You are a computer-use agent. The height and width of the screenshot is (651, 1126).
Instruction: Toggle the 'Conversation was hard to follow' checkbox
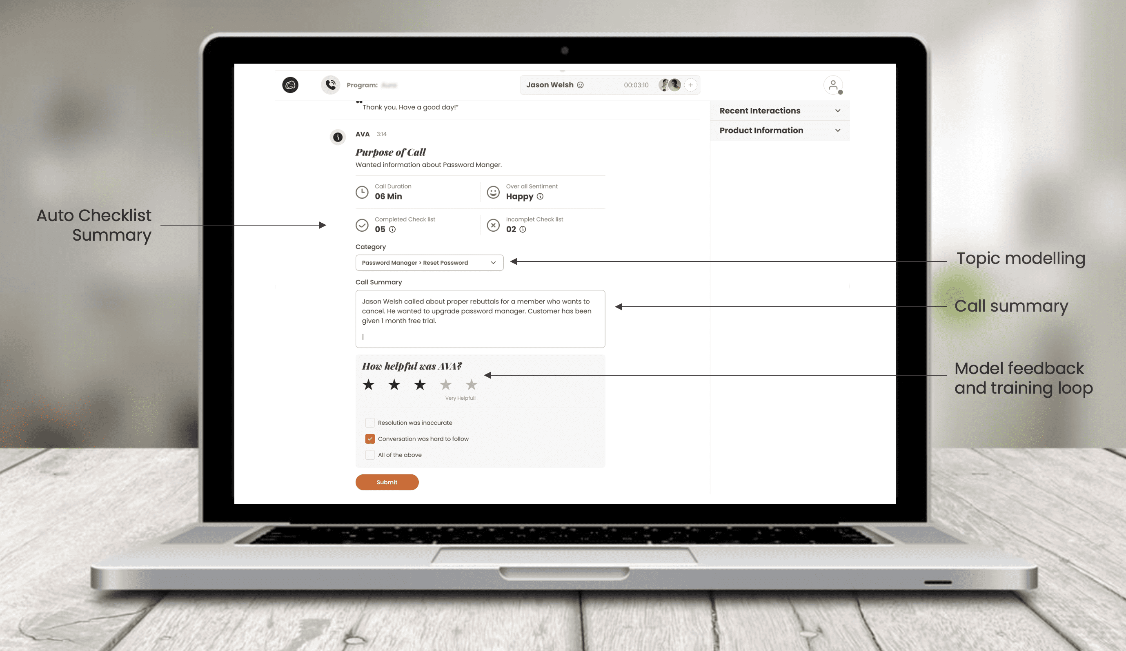click(x=369, y=438)
